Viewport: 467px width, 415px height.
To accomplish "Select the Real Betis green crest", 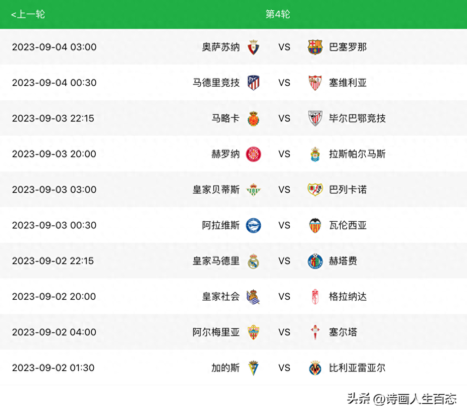I will 253,189.
